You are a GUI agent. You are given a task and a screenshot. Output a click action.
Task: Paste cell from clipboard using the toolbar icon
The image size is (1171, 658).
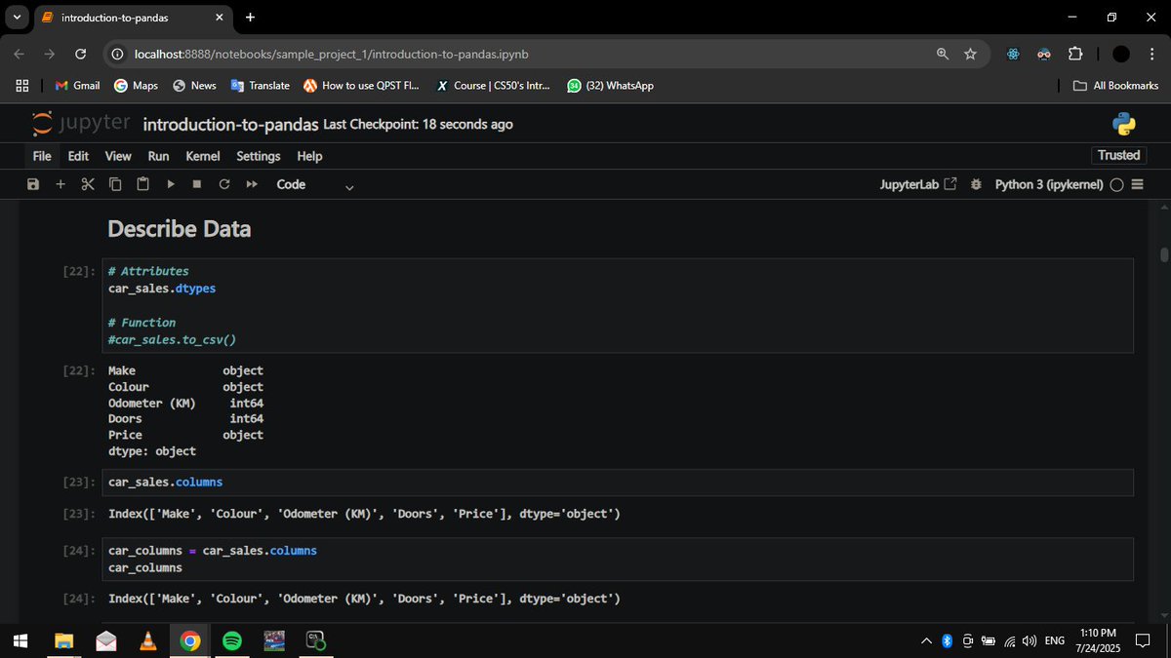tap(142, 184)
